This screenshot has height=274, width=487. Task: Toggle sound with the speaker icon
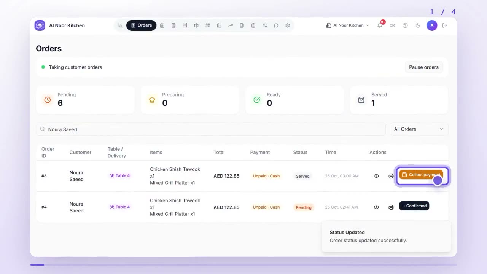(x=393, y=25)
